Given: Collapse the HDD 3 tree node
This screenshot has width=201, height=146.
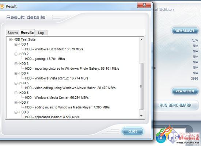Looking at the screenshot, I should [16, 64].
